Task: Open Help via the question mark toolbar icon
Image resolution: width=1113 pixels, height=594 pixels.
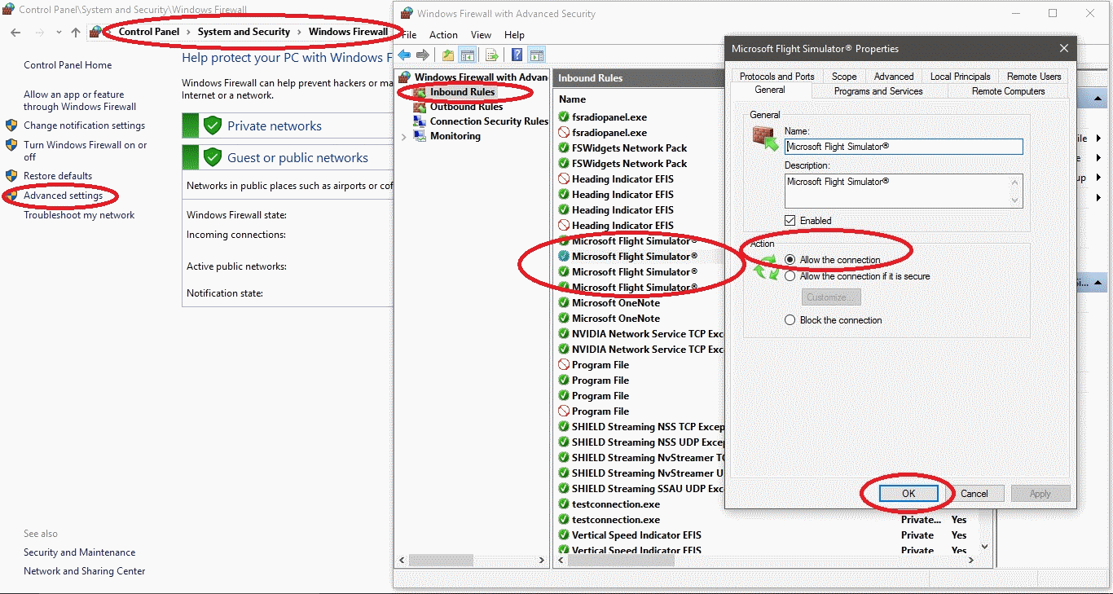Action: 517,55
